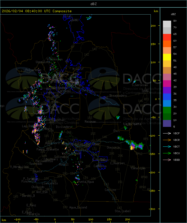This screenshot has width=187, height=223.
Task: Click the yellow 54 dBZ color swatch
Action: point(167,57)
